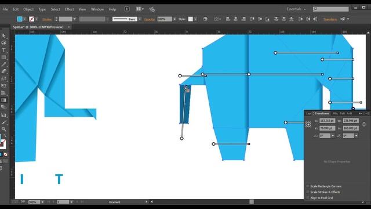Click the horizontal scrollbar thumb
The image size is (371, 209).
(x=252, y=201)
